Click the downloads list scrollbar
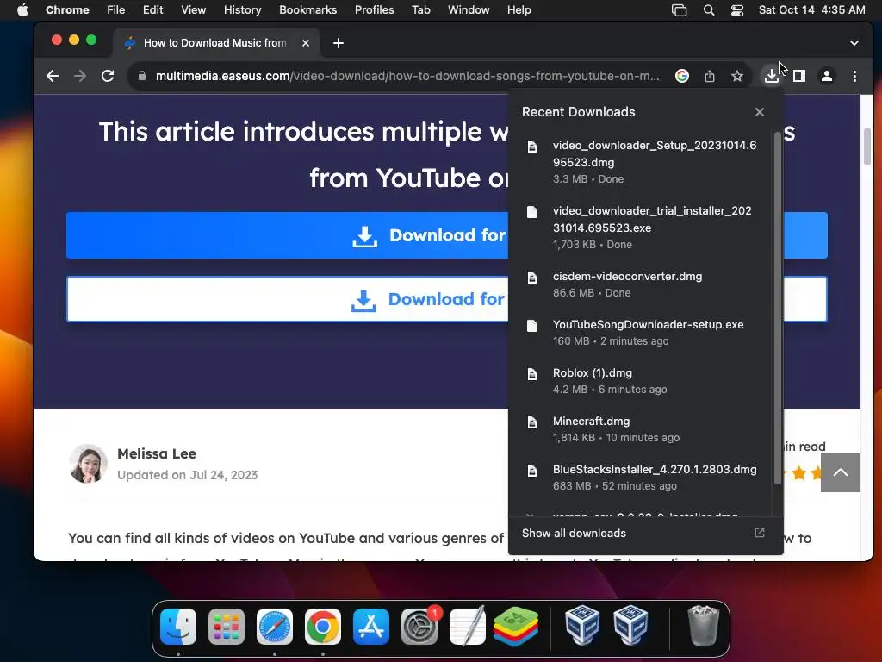Screen dimensions: 882x662 778,308
